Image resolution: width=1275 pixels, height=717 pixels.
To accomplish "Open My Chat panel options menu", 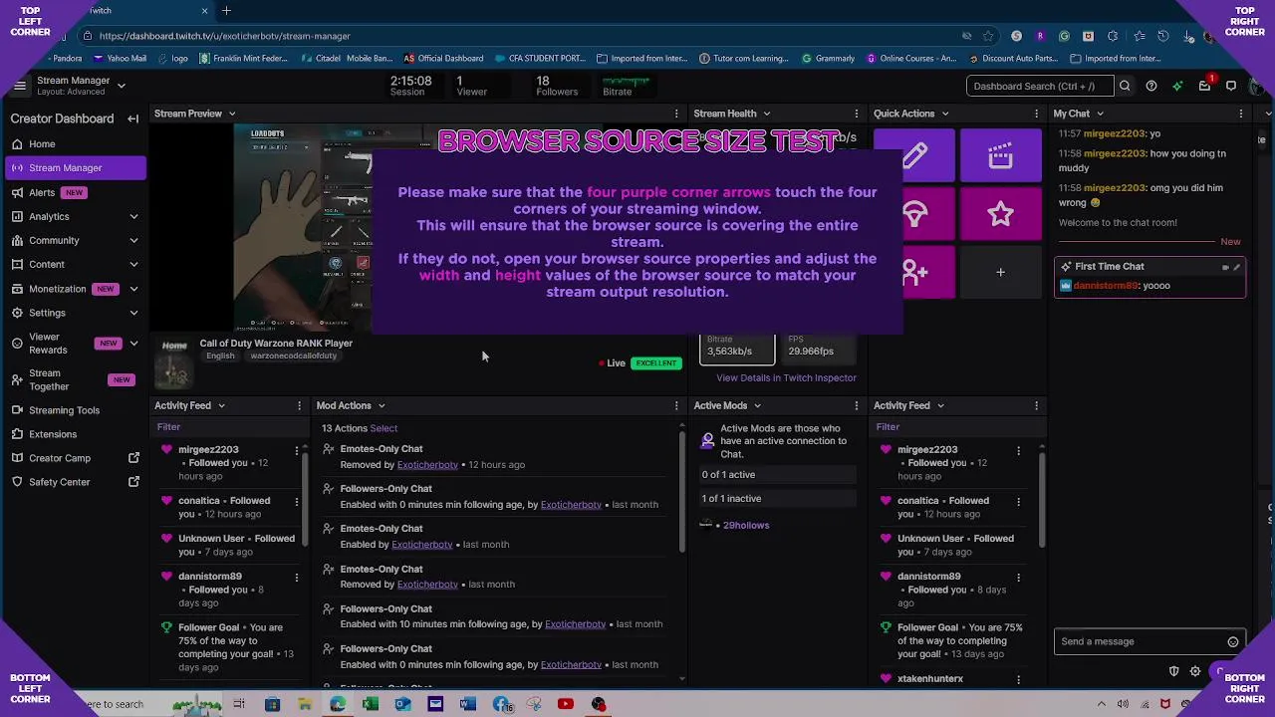I will 1241,114.
